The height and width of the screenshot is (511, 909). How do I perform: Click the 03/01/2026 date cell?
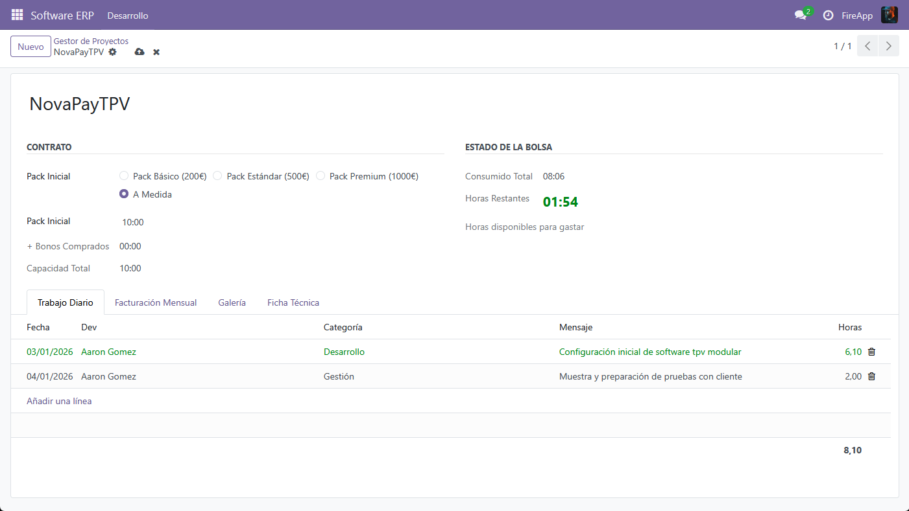coord(50,352)
